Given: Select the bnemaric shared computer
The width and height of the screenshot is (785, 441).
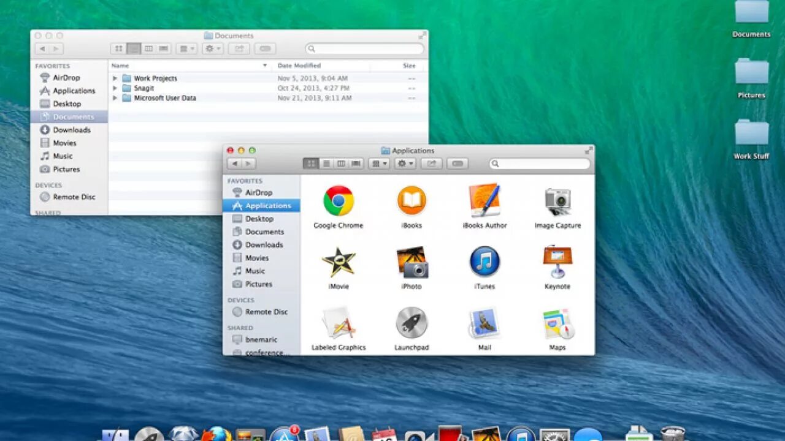Looking at the screenshot, I should (x=261, y=339).
